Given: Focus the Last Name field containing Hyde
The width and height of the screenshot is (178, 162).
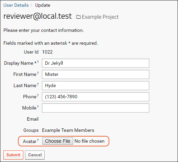Looking at the screenshot, I should tap(95, 85).
